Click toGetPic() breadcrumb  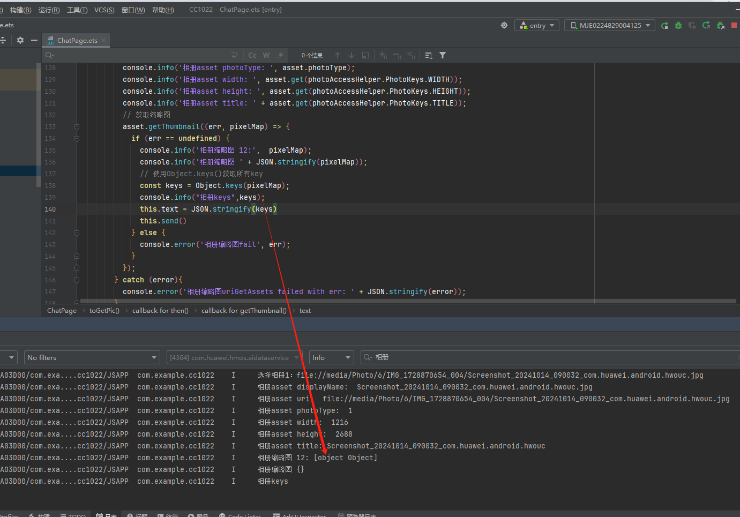(x=104, y=311)
